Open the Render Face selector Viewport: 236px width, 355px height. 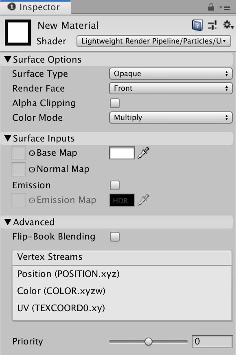(170, 88)
